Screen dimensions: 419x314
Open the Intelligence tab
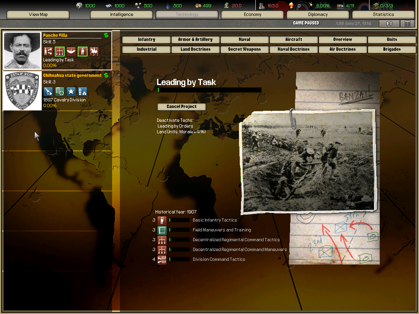(122, 15)
